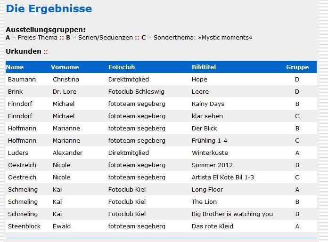Screen dimensions: 328x242
Task: Select the Steenblock Ewald row
Action: [161, 226]
